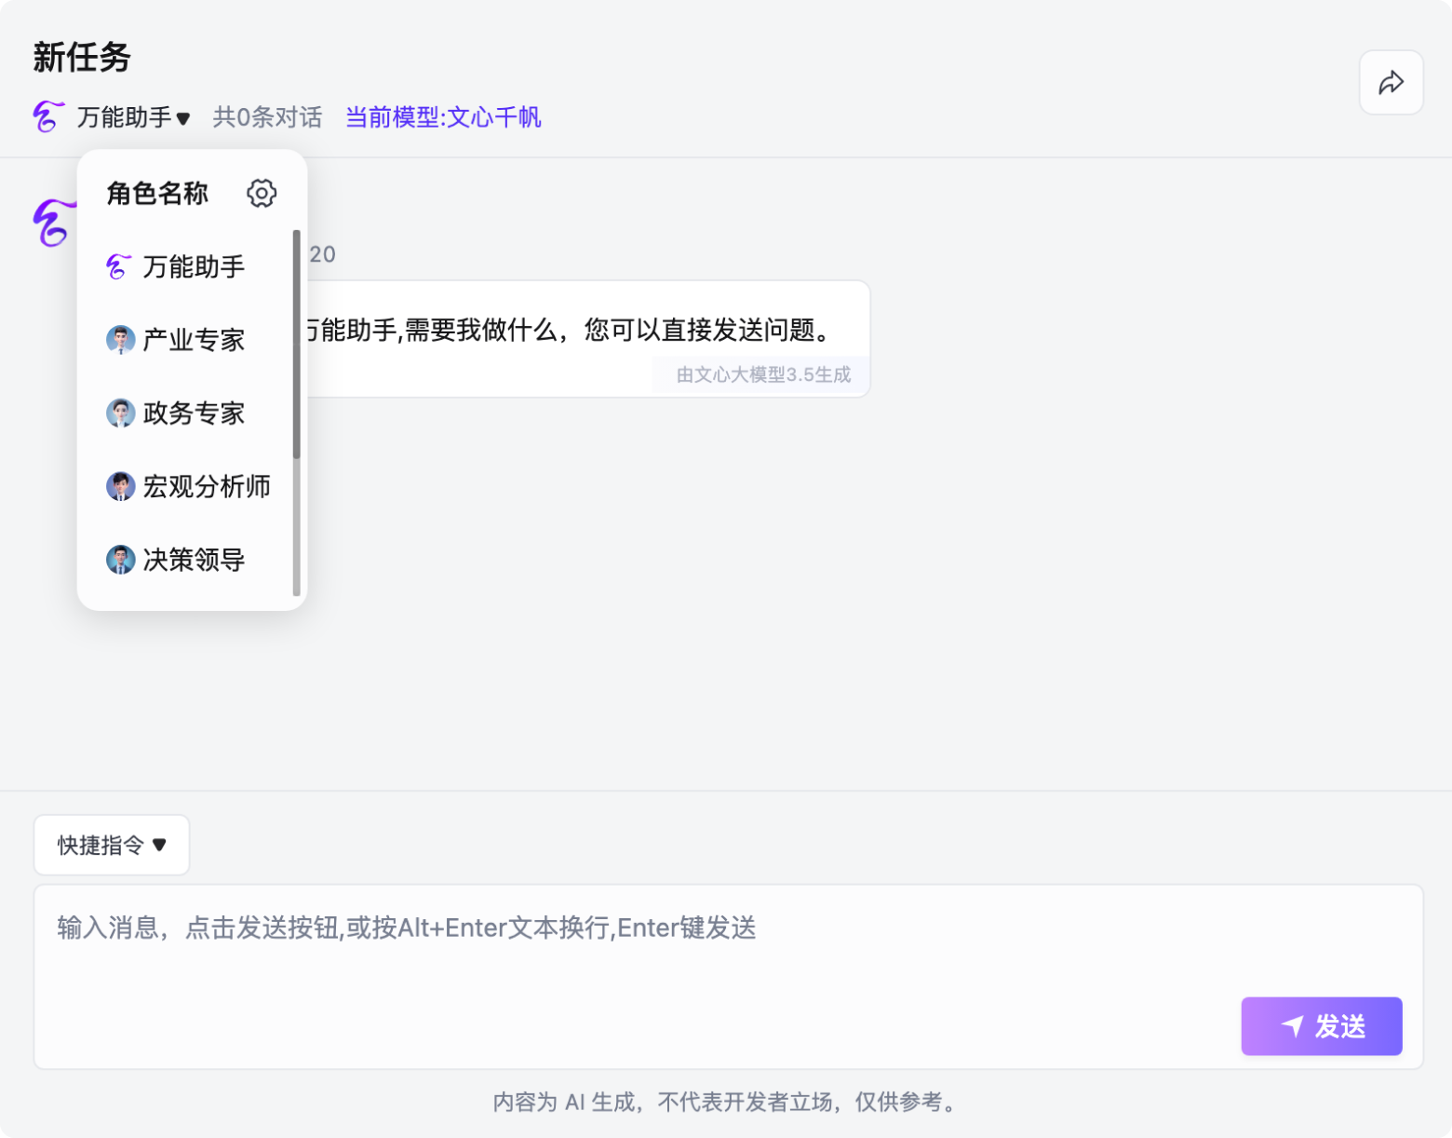The height and width of the screenshot is (1138, 1452).
Task: Pick 宏观分析师 role label
Action: point(207,486)
